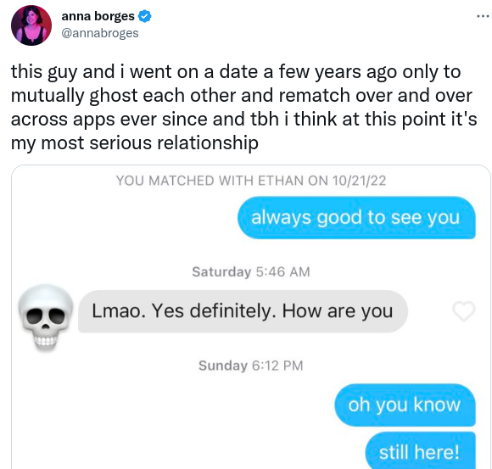This screenshot has height=469, width=492.
Task: Click the words 'mutually ghost' in the tweet
Action: tap(75, 96)
